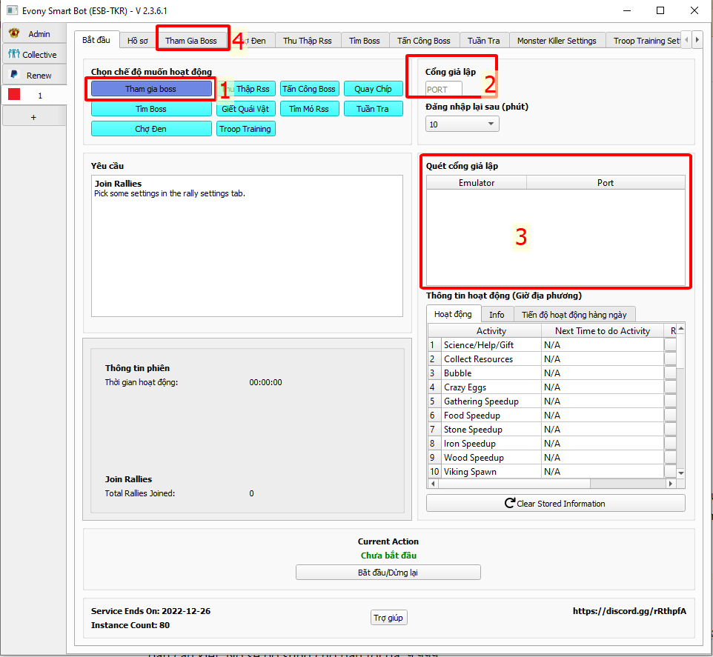The image size is (713, 657).
Task: Click the Evony Smart Bot title icon
Action: pos(12,10)
